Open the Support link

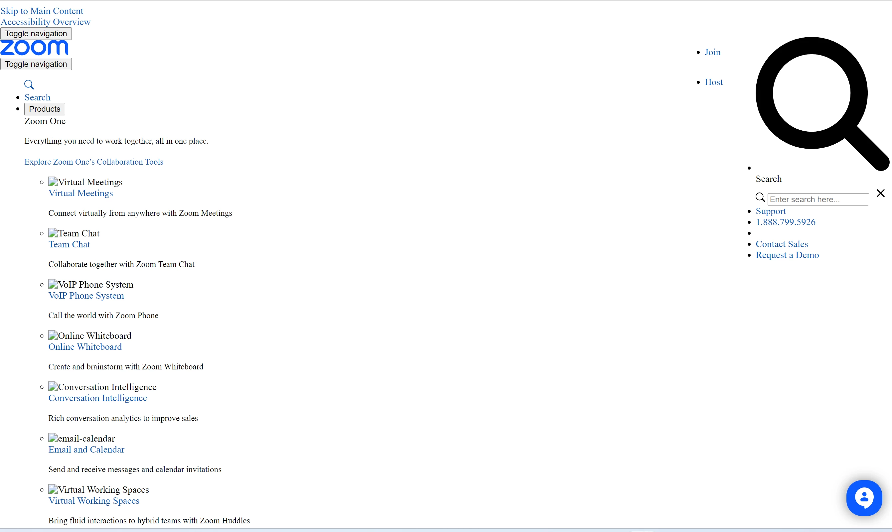[x=771, y=211]
